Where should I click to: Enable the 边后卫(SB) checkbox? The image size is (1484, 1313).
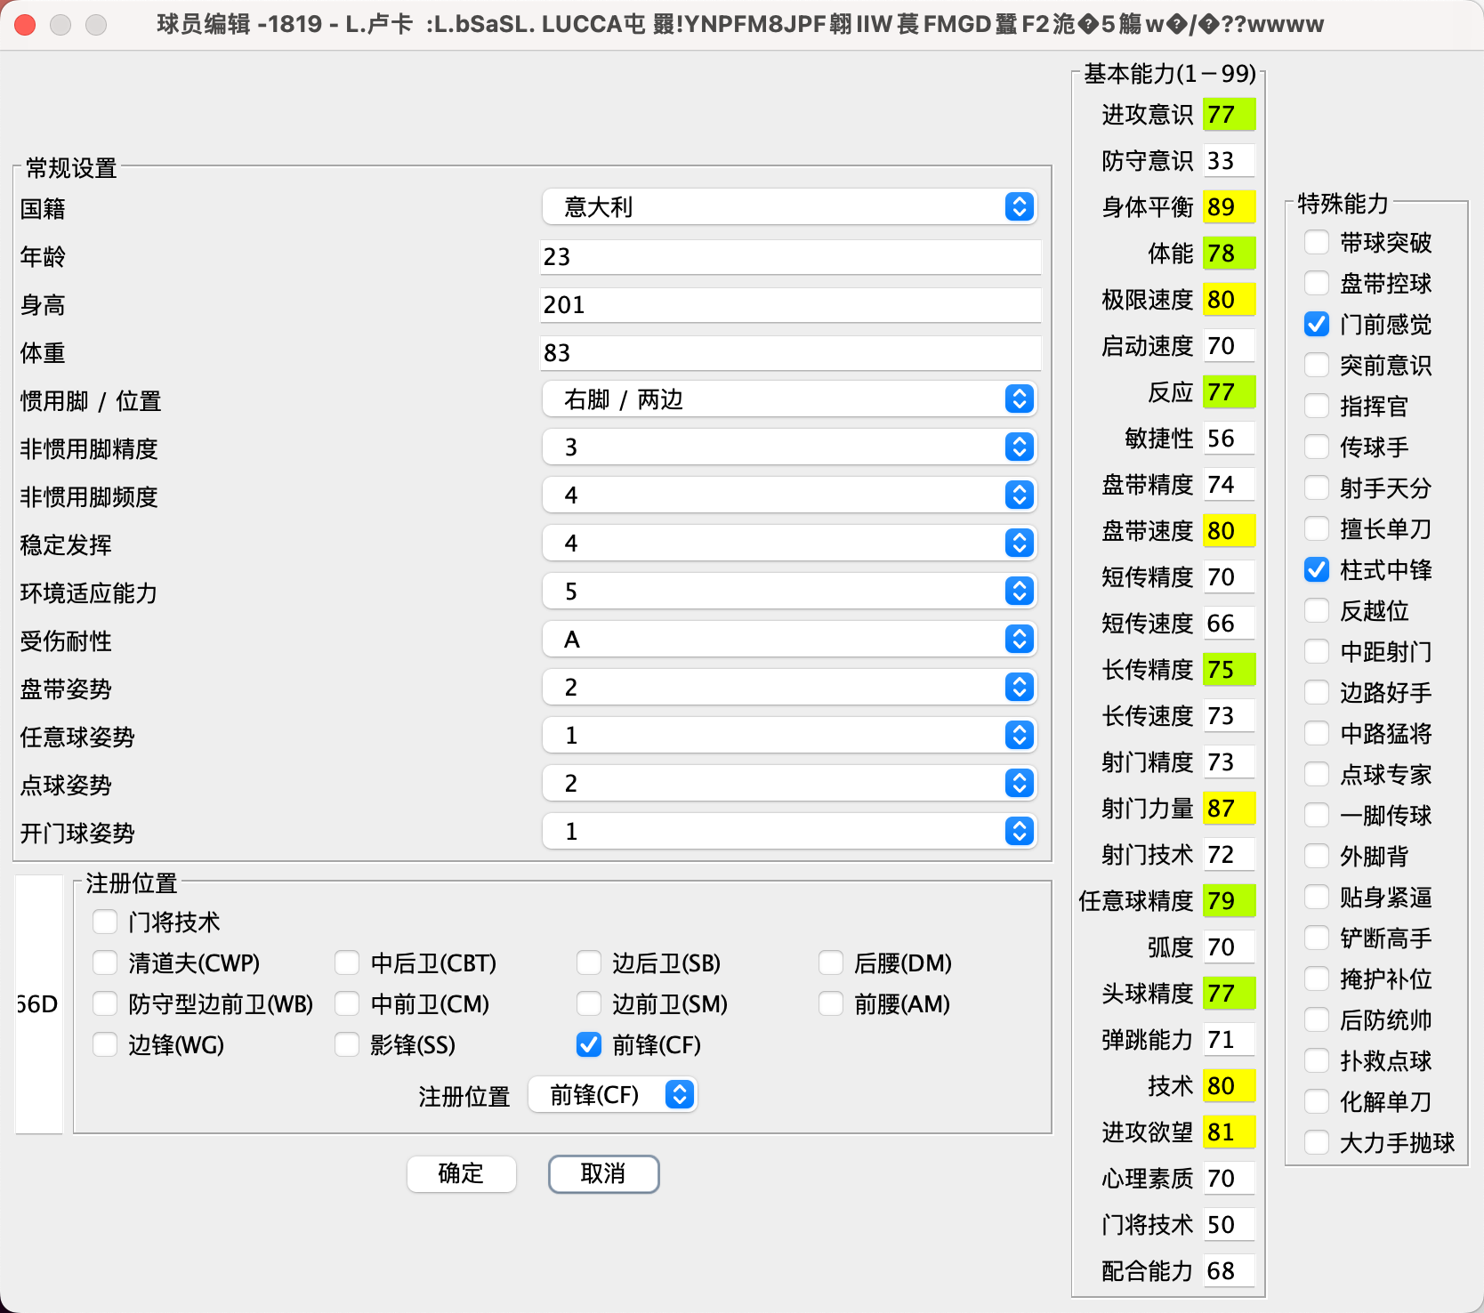coord(589,963)
